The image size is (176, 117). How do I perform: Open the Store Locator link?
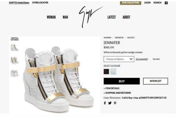pos(40,3)
